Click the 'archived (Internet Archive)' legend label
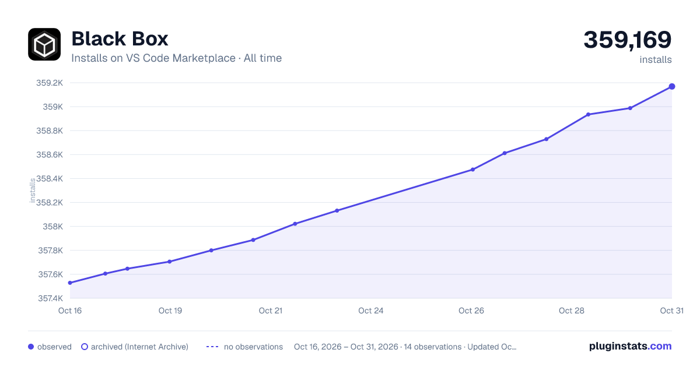700x367 pixels. coord(139,347)
